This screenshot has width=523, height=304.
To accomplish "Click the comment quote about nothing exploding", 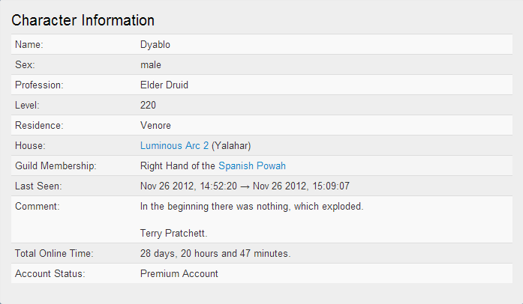I will (x=251, y=207).
